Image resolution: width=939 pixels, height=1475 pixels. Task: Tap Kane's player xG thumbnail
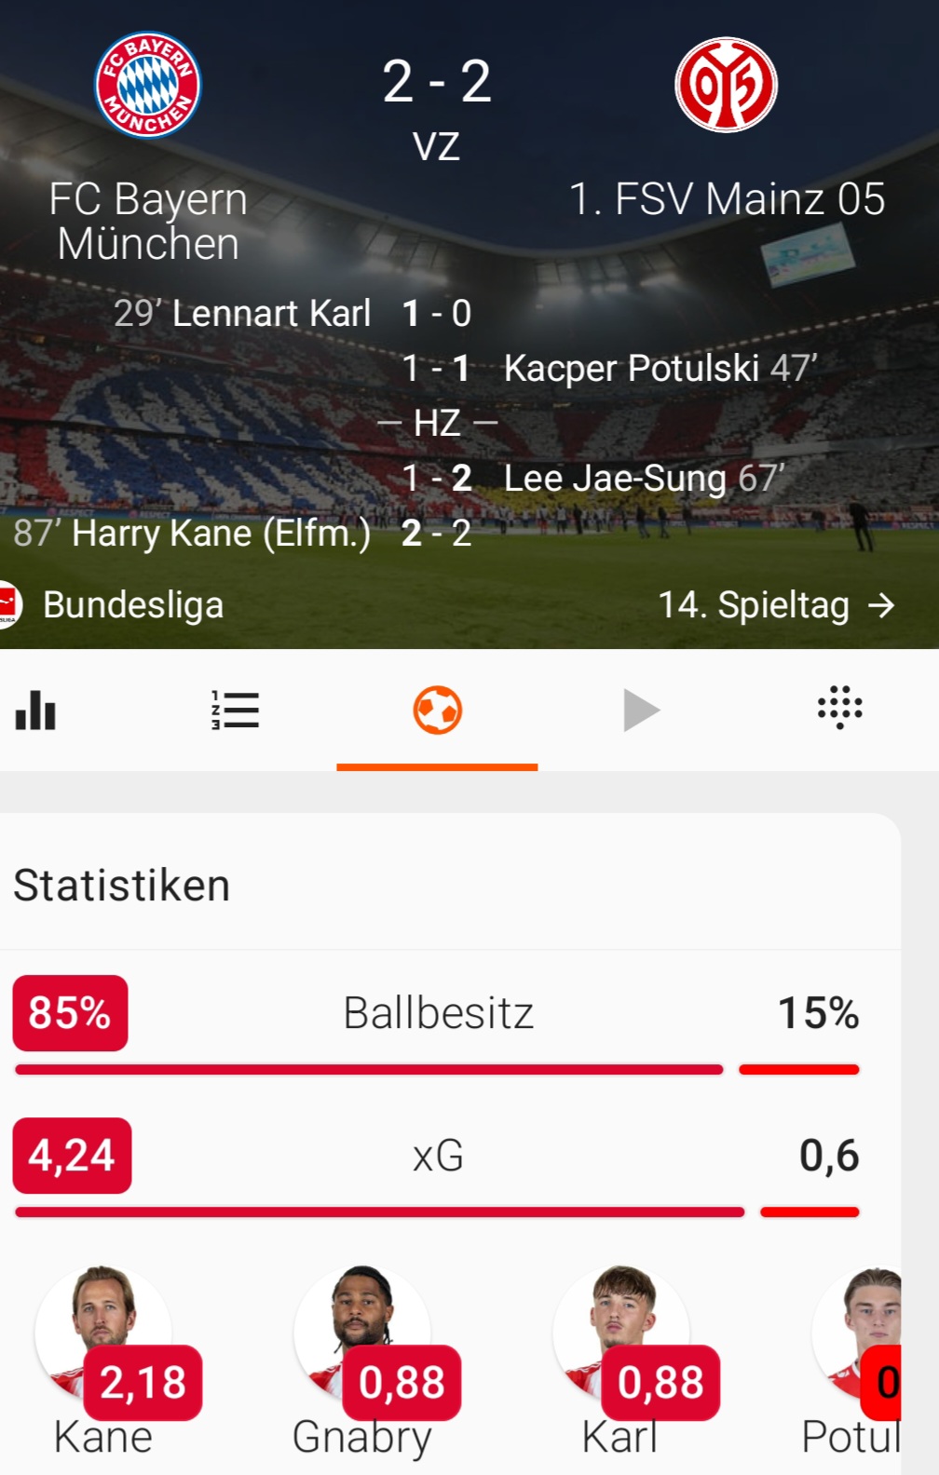[103, 1332]
